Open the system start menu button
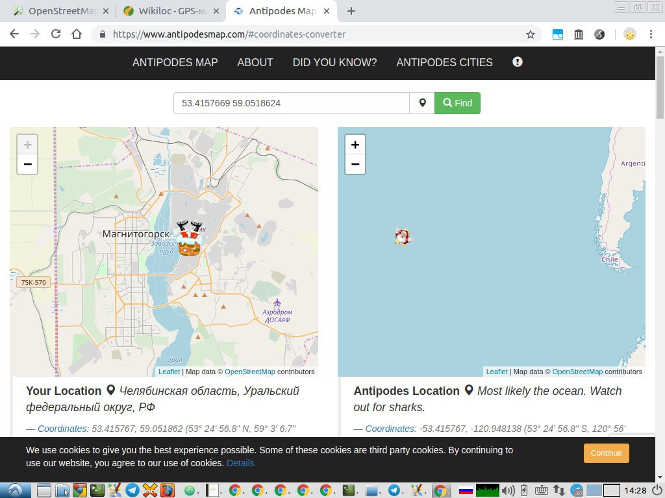 point(16,490)
